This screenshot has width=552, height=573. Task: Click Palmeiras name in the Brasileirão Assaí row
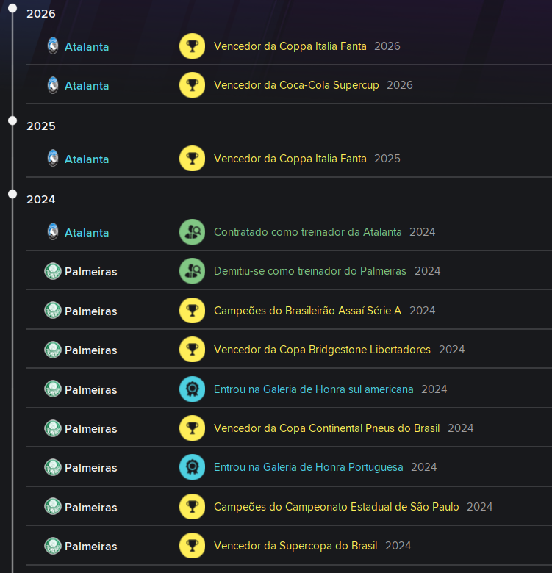(91, 311)
